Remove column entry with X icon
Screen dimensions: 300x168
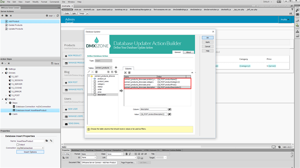coord(126,73)
